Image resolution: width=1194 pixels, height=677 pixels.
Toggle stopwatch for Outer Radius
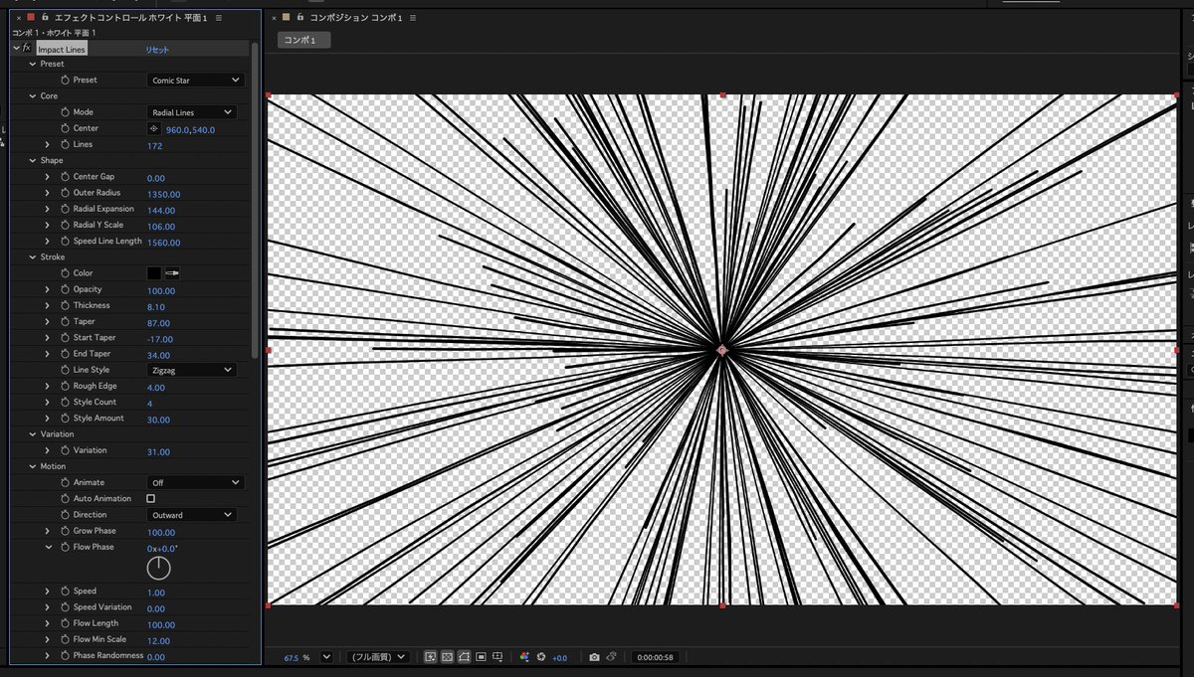tap(65, 193)
